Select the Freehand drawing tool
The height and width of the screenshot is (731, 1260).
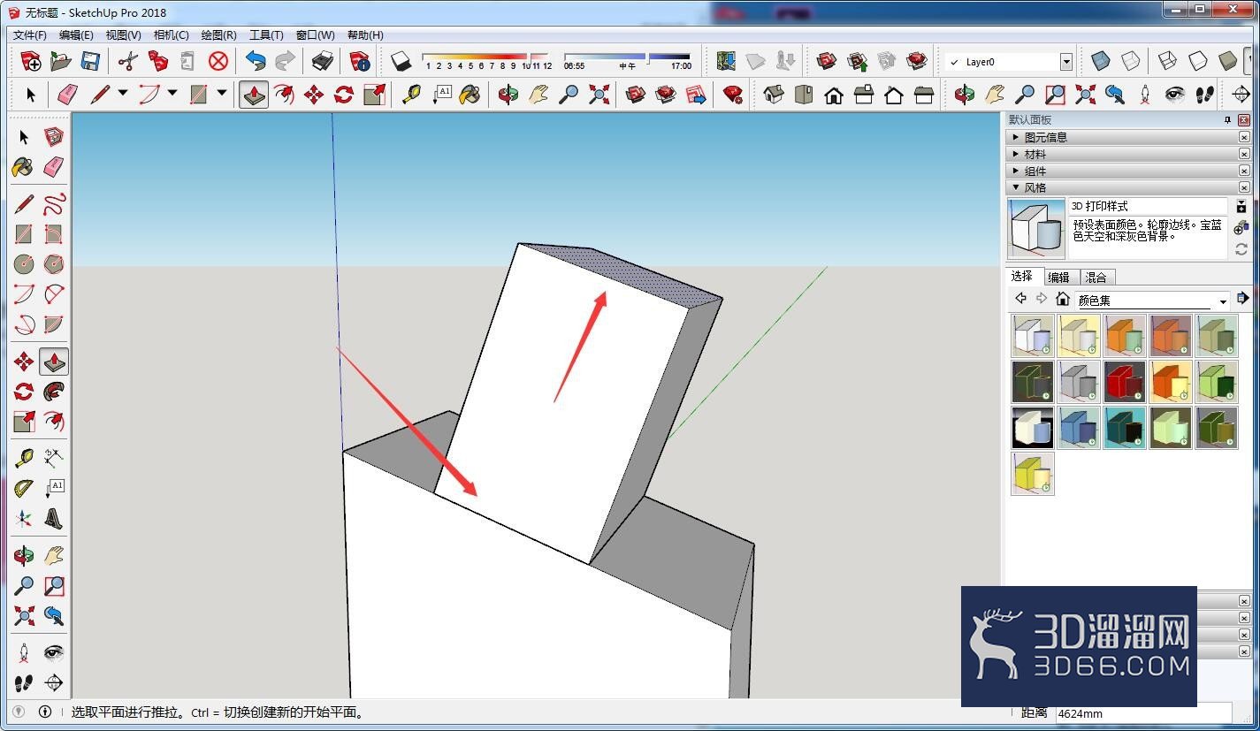pyautogui.click(x=54, y=204)
